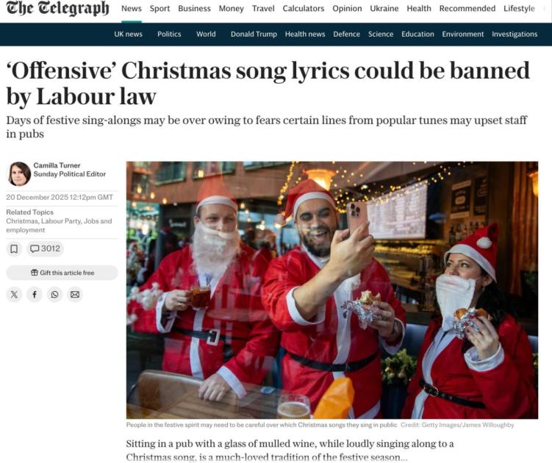Open the Santa pub photo
The image size is (552, 463).
pos(332,290)
